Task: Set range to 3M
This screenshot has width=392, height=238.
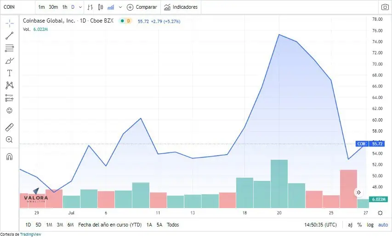Action: pos(60,225)
